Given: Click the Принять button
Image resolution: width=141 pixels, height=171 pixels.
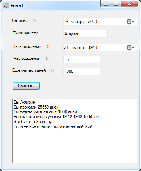Looking at the screenshot, I should pos(26,86).
